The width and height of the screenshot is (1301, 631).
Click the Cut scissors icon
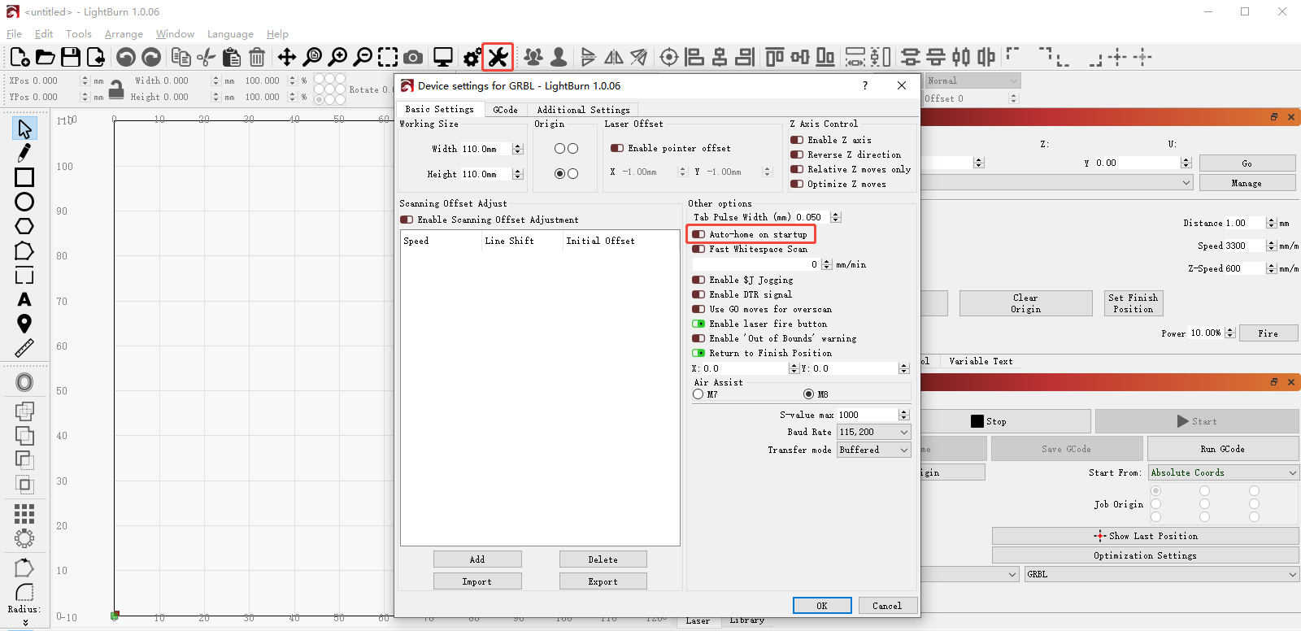(206, 57)
